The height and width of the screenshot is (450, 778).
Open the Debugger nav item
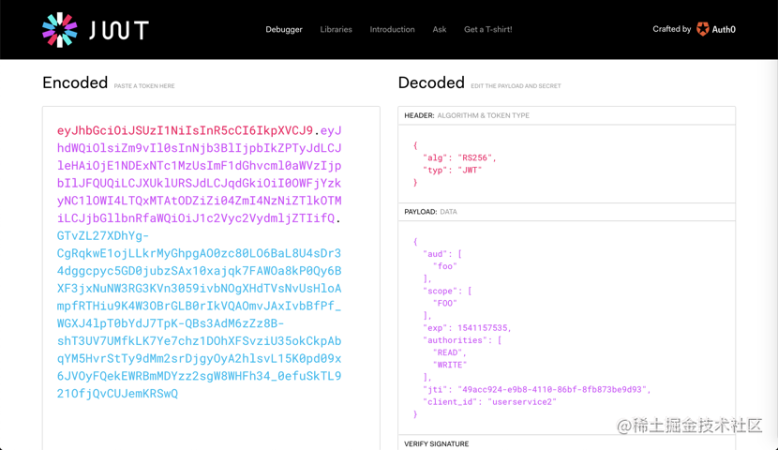pyautogui.click(x=284, y=29)
